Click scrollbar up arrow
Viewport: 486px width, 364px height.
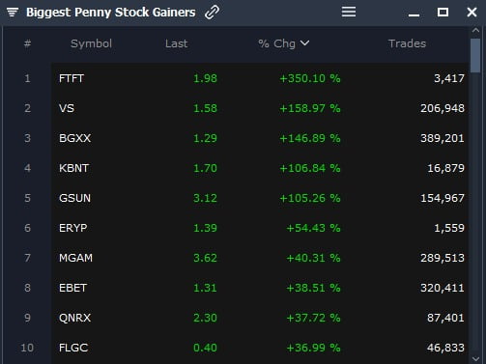click(475, 30)
